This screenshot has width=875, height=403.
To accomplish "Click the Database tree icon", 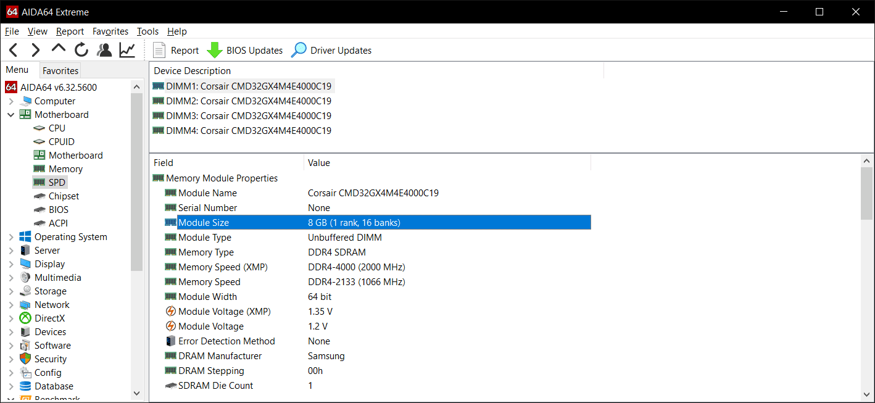I will (25, 386).
